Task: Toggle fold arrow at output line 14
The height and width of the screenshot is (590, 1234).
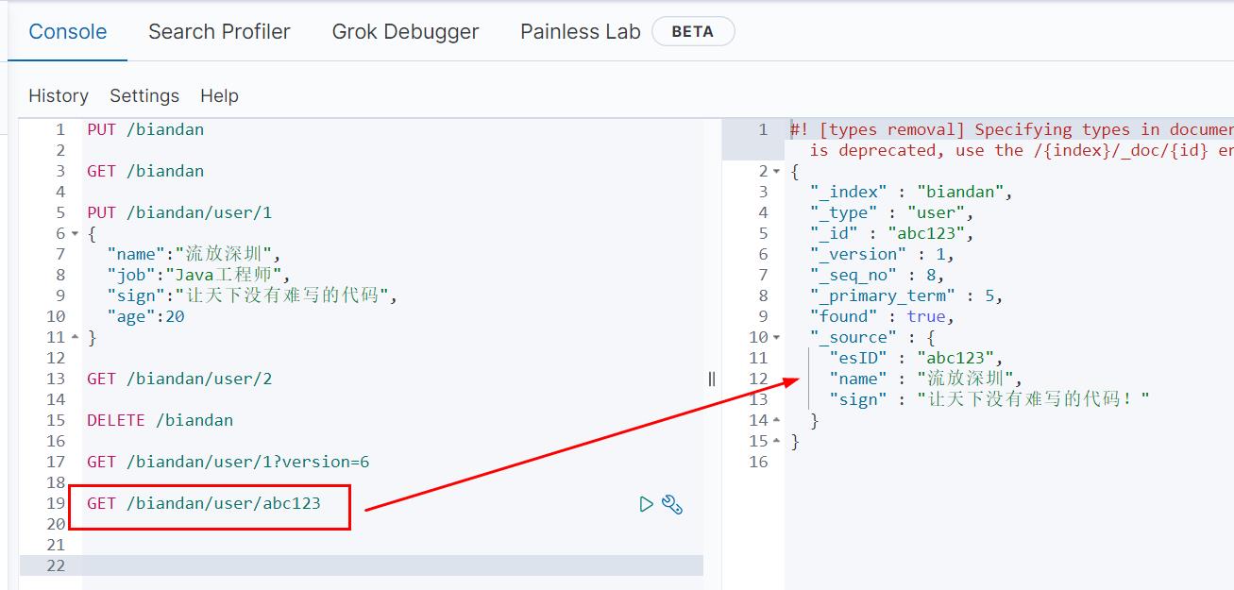Action: click(x=776, y=420)
